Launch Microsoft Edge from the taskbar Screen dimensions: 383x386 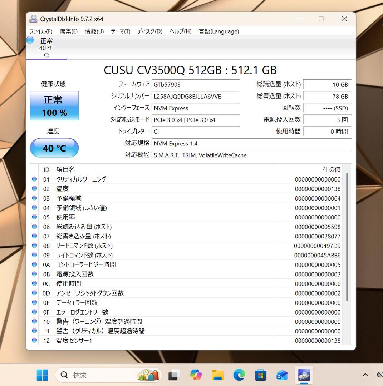pyautogui.click(x=239, y=375)
